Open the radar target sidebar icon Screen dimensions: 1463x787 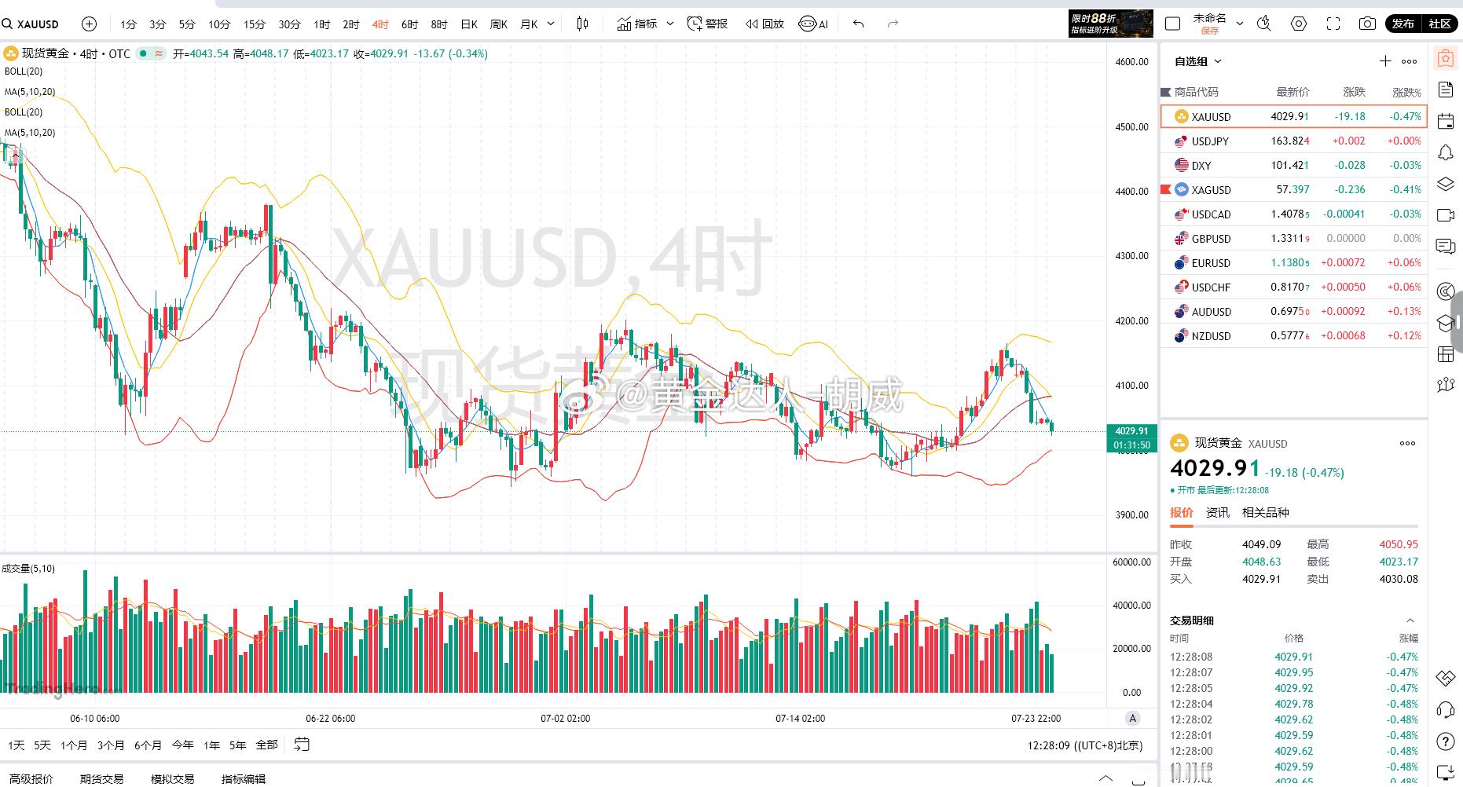1446,291
